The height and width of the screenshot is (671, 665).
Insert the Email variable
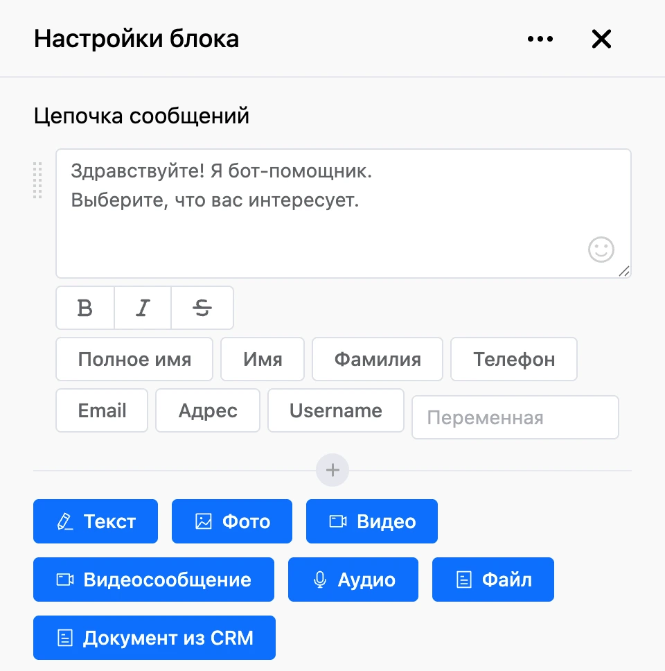click(102, 410)
